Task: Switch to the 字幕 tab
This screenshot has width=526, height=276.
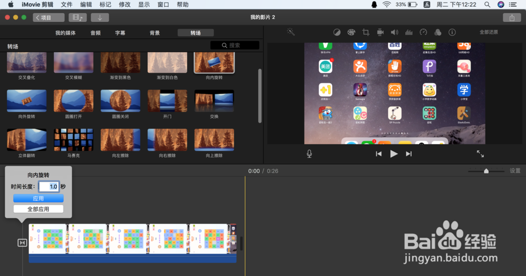Action: tap(120, 33)
